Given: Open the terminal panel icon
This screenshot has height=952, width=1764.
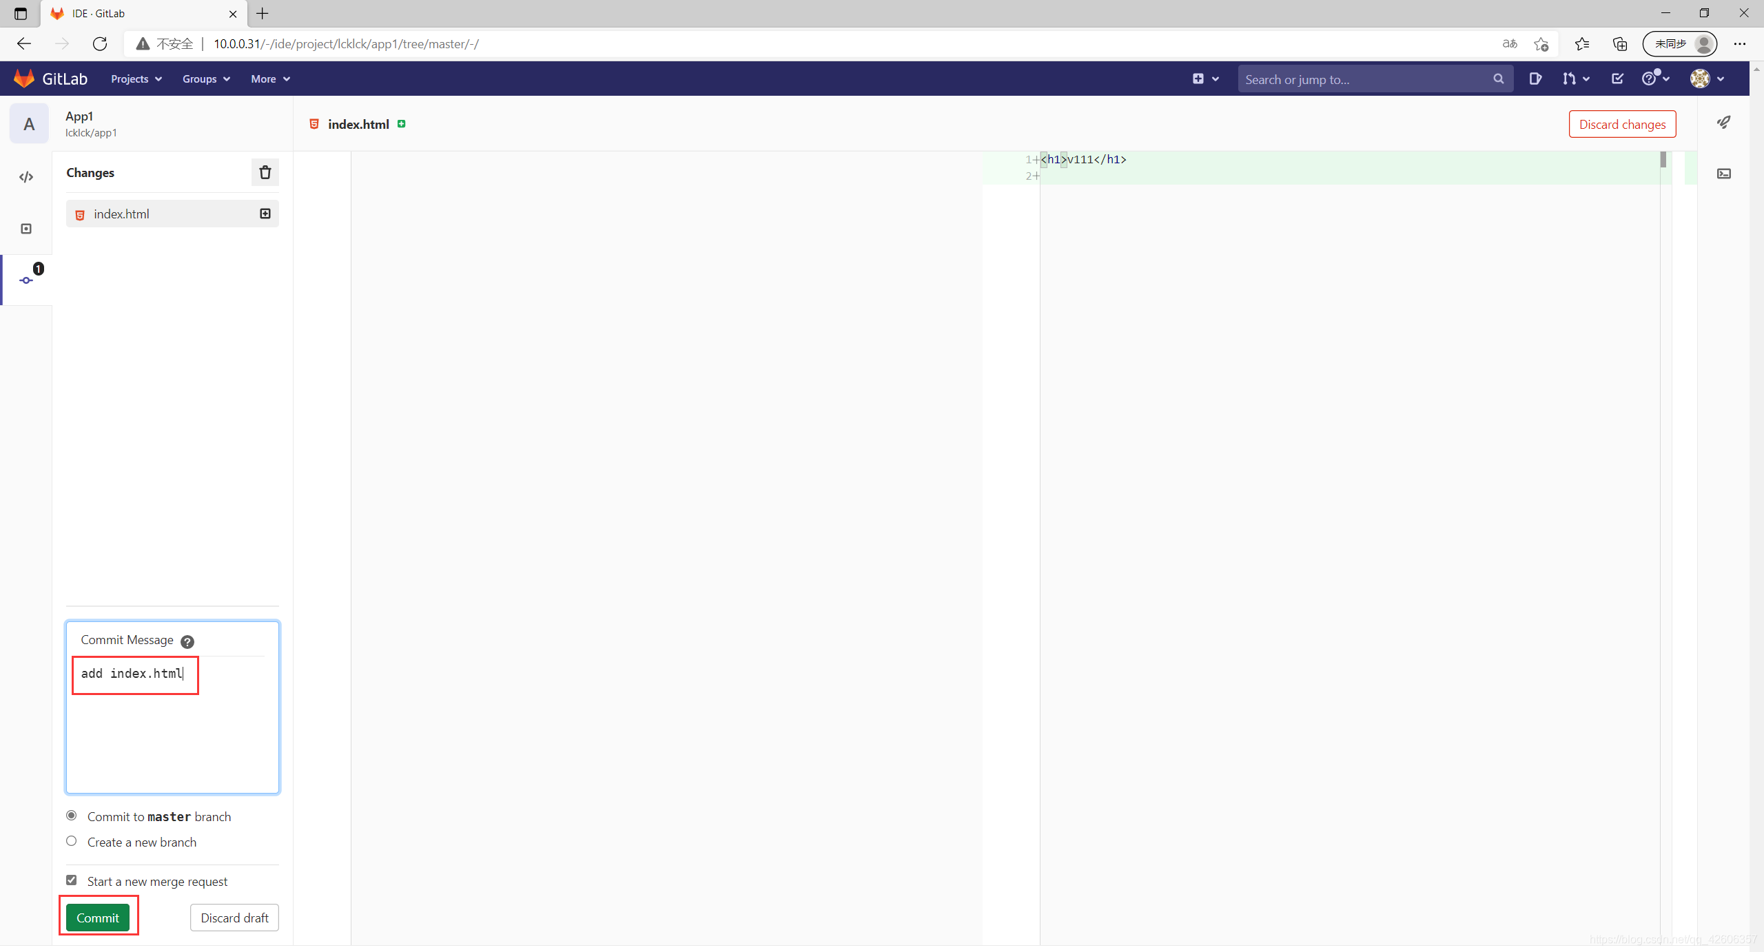Looking at the screenshot, I should pos(1723,174).
